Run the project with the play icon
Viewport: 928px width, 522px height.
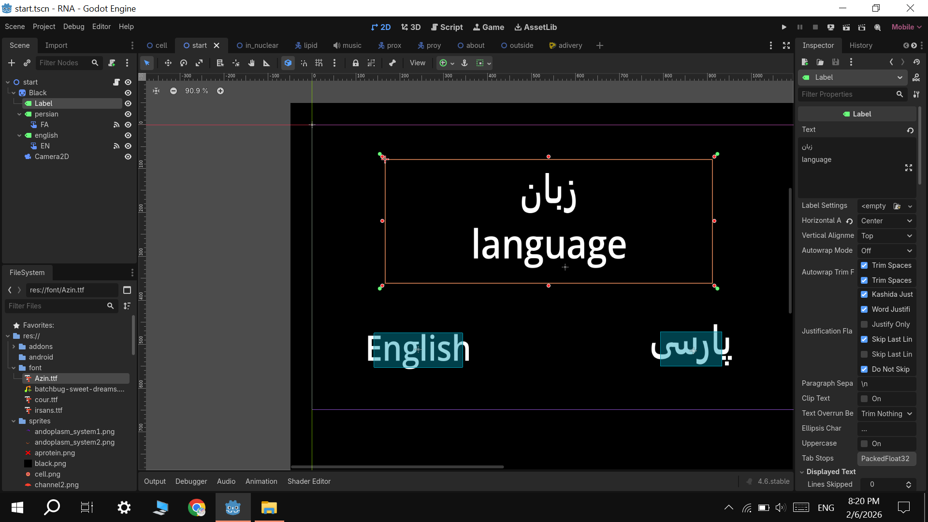[784, 27]
